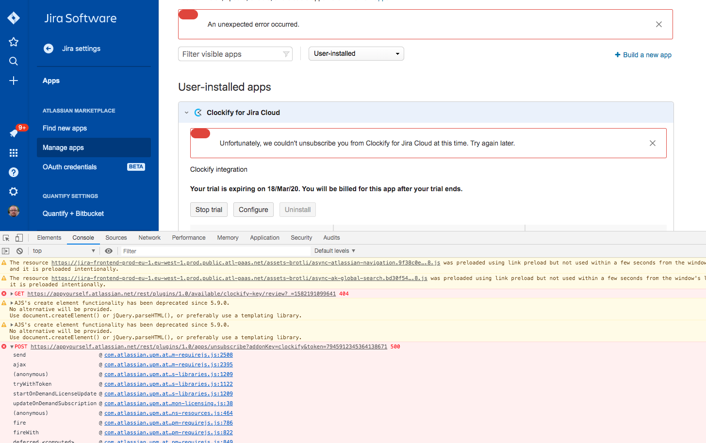Open the console context 'top' dropdown

click(x=64, y=251)
